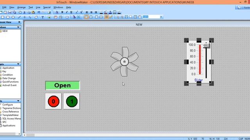Open the Help menu

click(69, 7)
